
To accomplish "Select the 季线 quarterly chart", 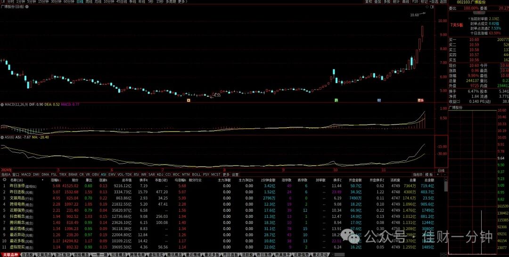I will coord(132,1).
